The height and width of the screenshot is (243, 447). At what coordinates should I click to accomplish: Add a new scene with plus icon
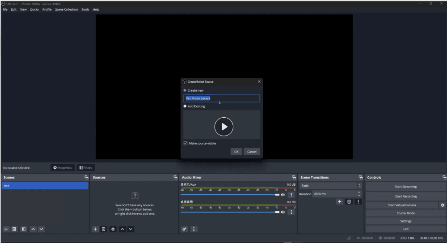click(x=6, y=229)
